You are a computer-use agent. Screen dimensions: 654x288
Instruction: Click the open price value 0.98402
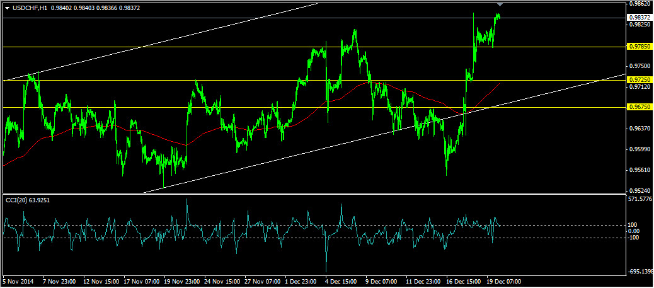click(61, 8)
